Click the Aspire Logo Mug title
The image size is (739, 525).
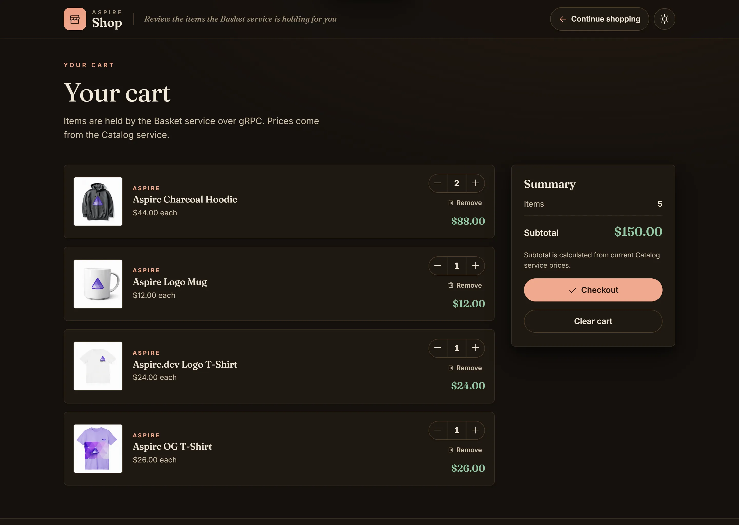(170, 282)
